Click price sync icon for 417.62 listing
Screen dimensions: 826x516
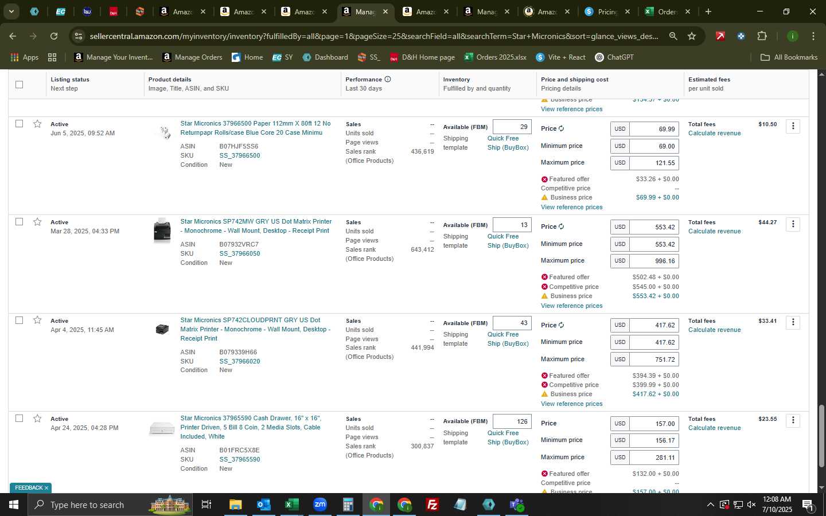coord(561,325)
